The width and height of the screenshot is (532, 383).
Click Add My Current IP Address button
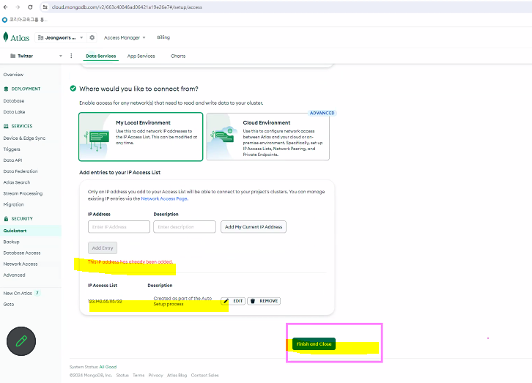tap(254, 227)
